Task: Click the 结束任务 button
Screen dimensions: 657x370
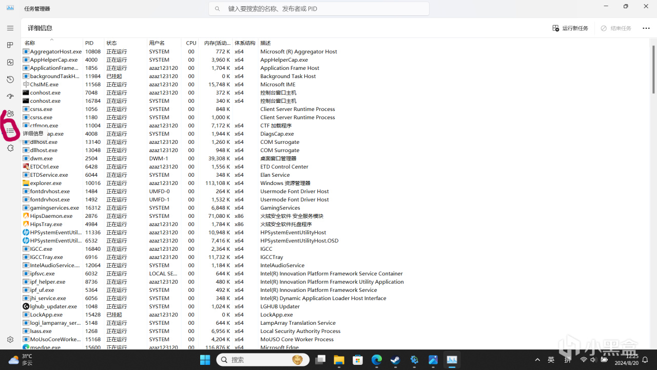Action: 616,28
